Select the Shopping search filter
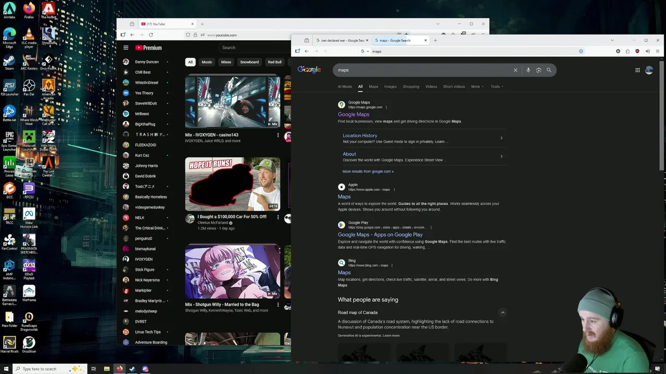 (411, 86)
